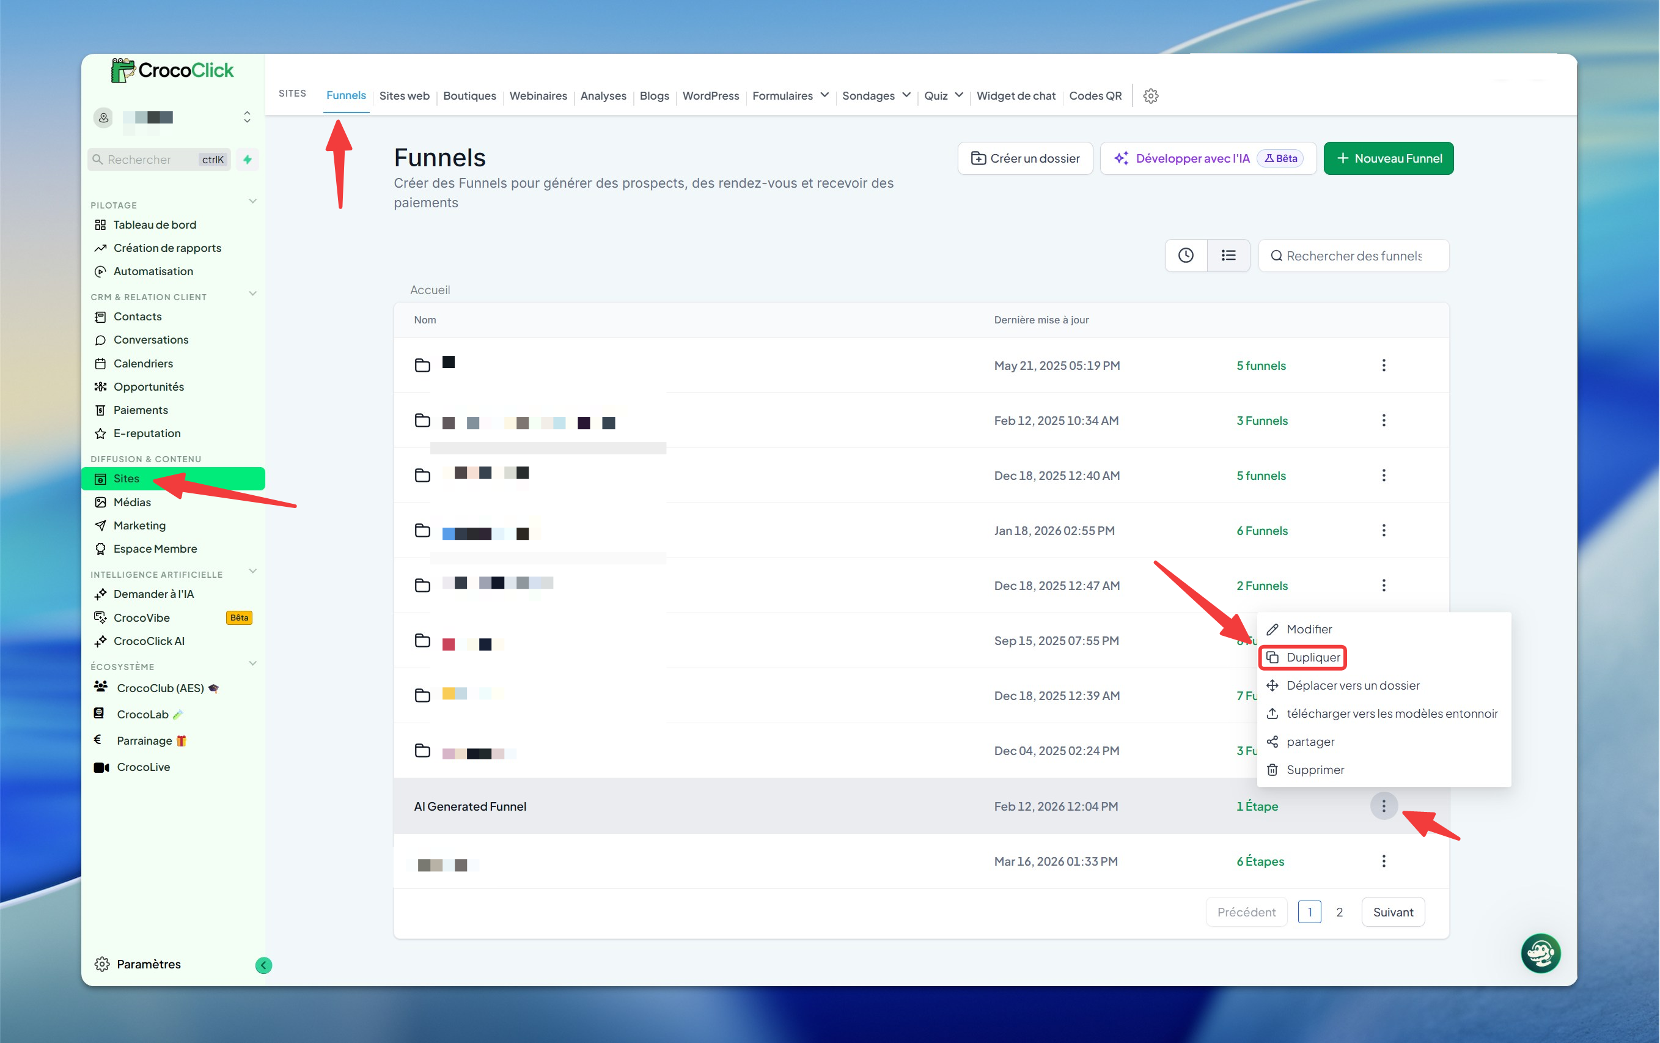Open Marketing in sidebar
The image size is (1660, 1043).
point(139,526)
